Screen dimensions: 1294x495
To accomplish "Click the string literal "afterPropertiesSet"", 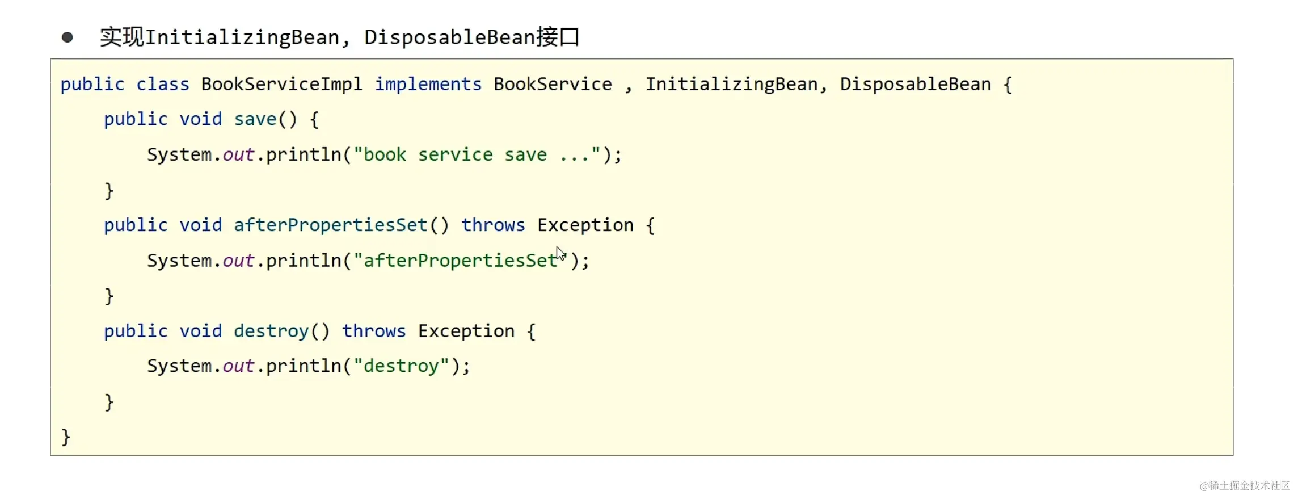I will tap(460, 261).
